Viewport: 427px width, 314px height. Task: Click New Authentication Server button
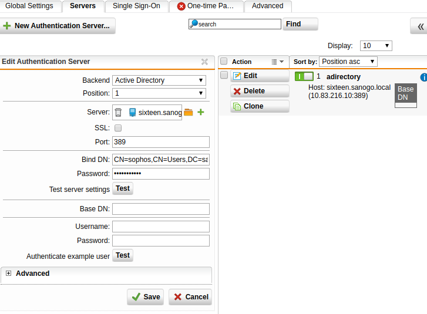coord(58,26)
